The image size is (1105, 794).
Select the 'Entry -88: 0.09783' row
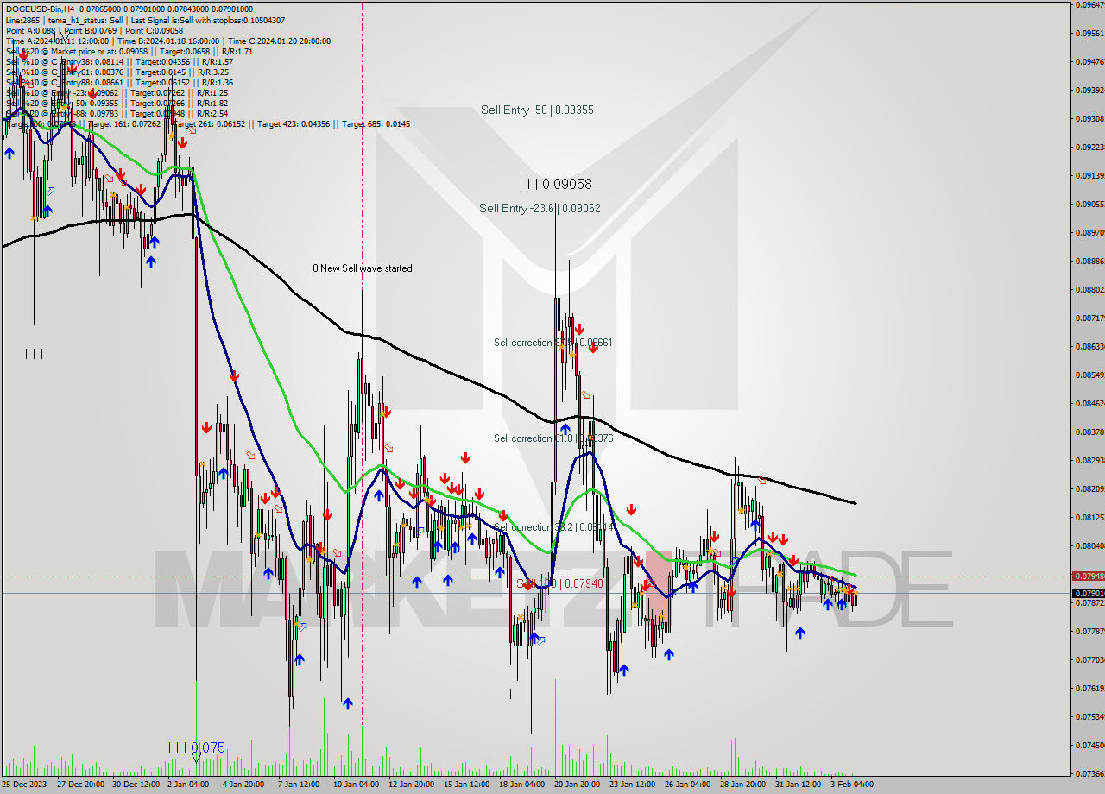coord(117,113)
